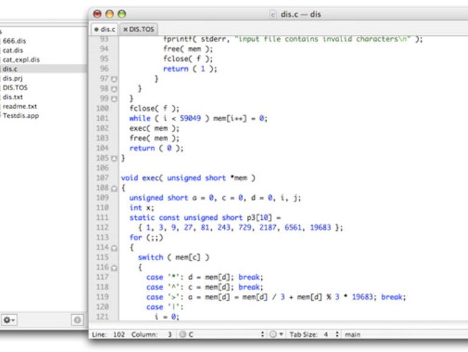Click the info button in the file drawer
This screenshot has width=468, height=352.
coord(77,320)
